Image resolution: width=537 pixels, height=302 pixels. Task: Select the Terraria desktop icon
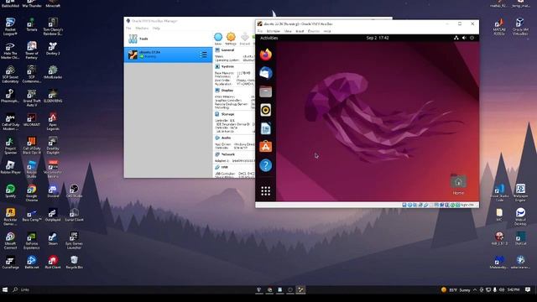coord(32,24)
